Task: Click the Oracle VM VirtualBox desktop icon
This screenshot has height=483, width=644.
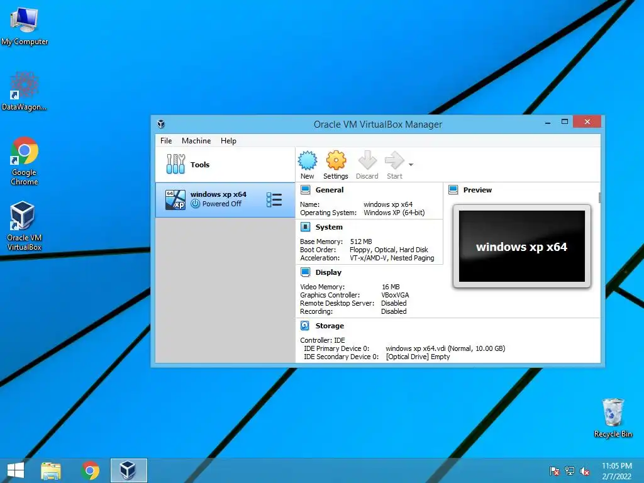Action: [x=25, y=226]
